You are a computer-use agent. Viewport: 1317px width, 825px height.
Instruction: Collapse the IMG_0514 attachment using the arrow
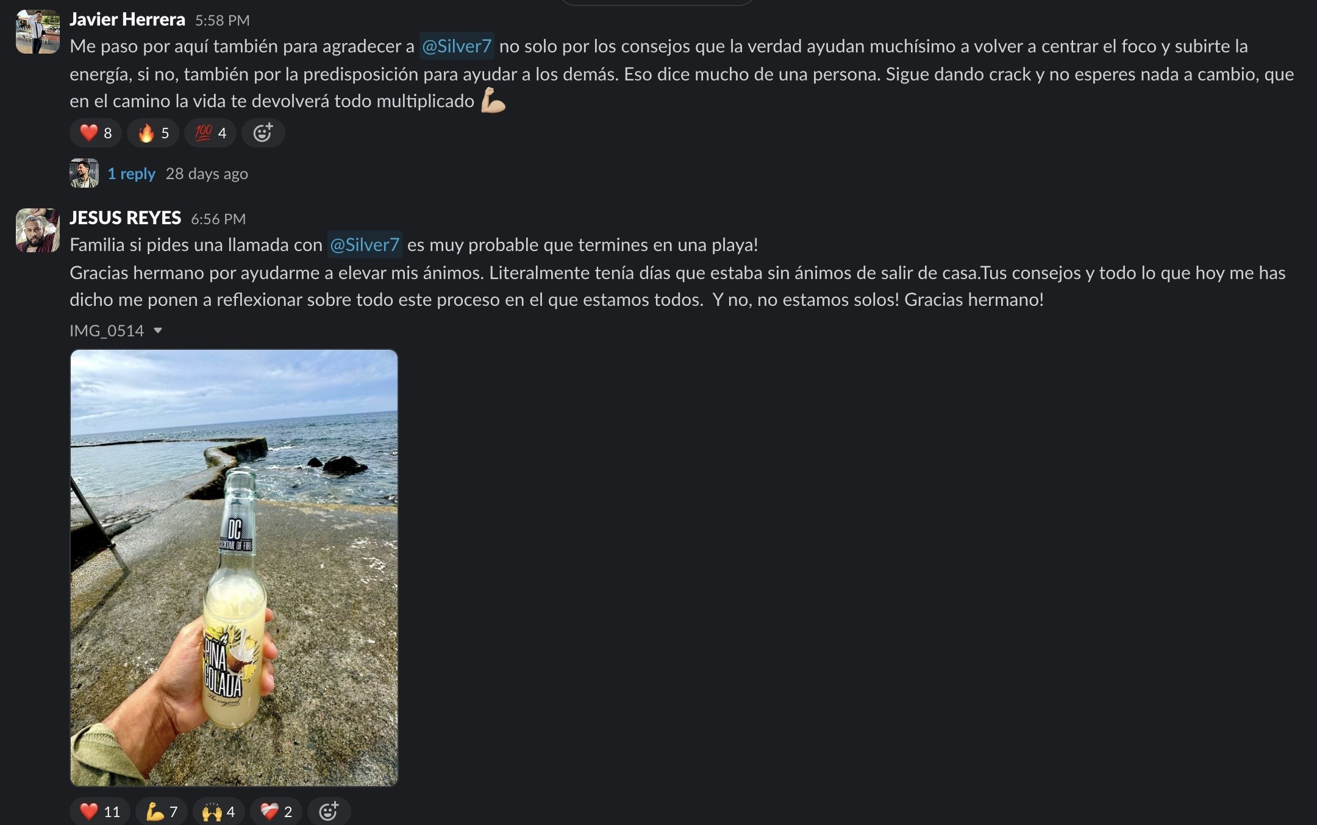coord(158,331)
